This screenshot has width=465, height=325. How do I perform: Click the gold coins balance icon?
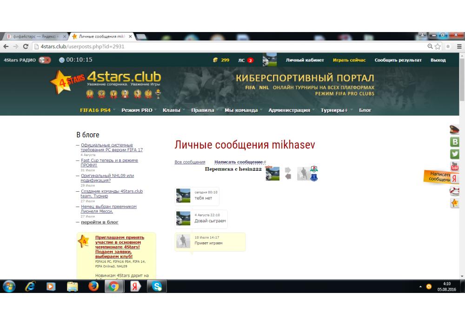tap(215, 60)
